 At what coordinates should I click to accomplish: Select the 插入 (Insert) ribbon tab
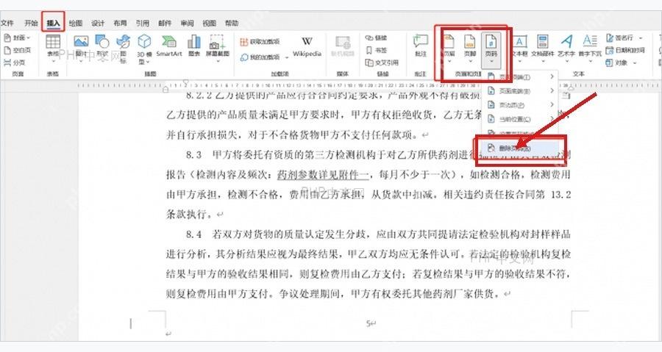coord(53,24)
